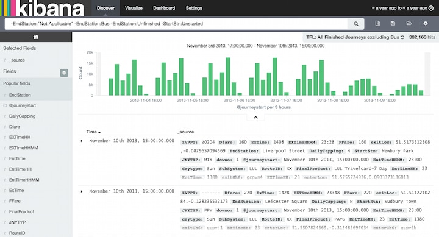439x237 pixels.
Task: Click the '@journeystart per 3 hours' label
Action: tap(264, 107)
